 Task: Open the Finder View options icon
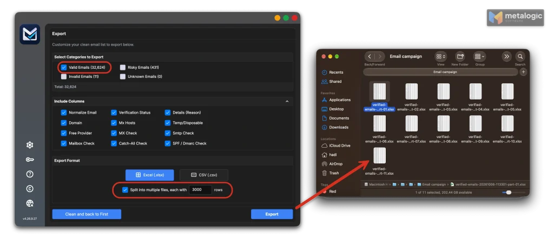tap(440, 56)
